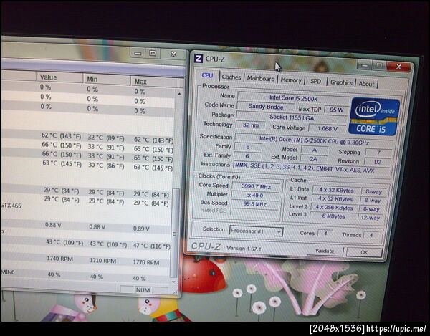Image resolution: width=430 pixels, height=336 pixels.
Task: Click the Core Voltage value '1.068 V'
Action: click(328, 128)
